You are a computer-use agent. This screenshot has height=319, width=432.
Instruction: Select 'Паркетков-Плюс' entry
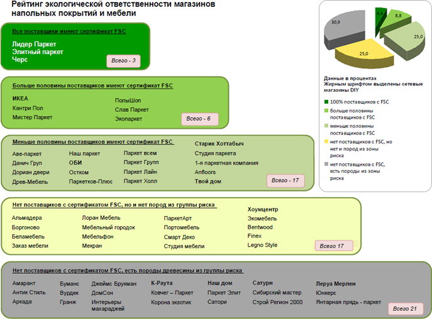point(91,181)
